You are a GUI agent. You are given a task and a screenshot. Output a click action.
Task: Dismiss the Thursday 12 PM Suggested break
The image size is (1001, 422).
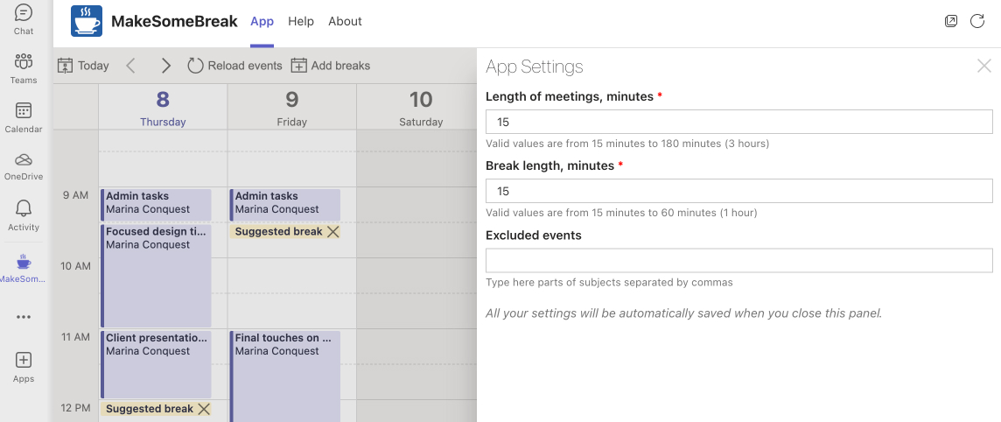pyautogui.click(x=204, y=409)
